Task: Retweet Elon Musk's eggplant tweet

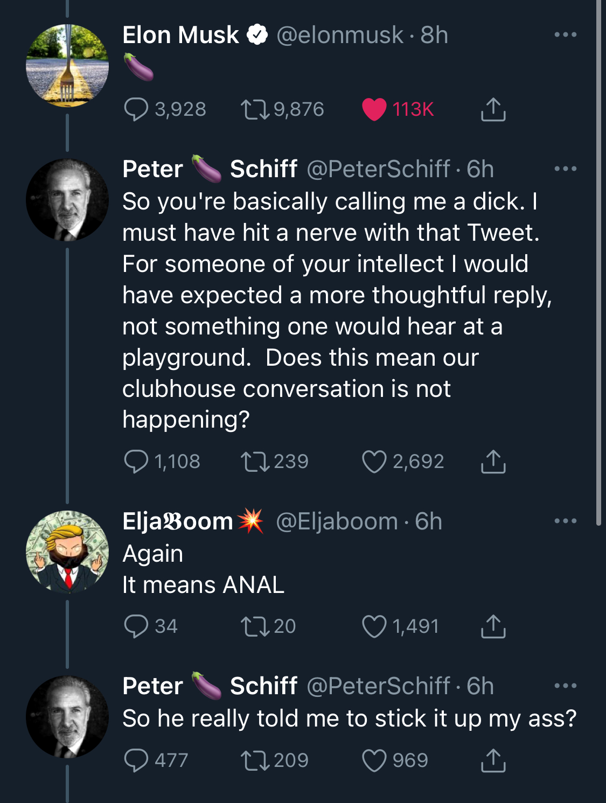Action: point(255,109)
